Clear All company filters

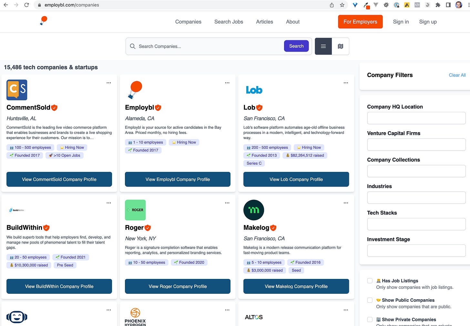click(457, 75)
